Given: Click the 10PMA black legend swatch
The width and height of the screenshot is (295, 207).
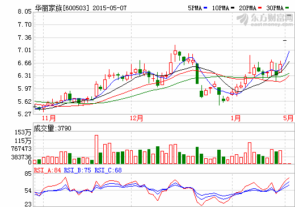Looking at the screenshot, I should (x=233, y=8).
